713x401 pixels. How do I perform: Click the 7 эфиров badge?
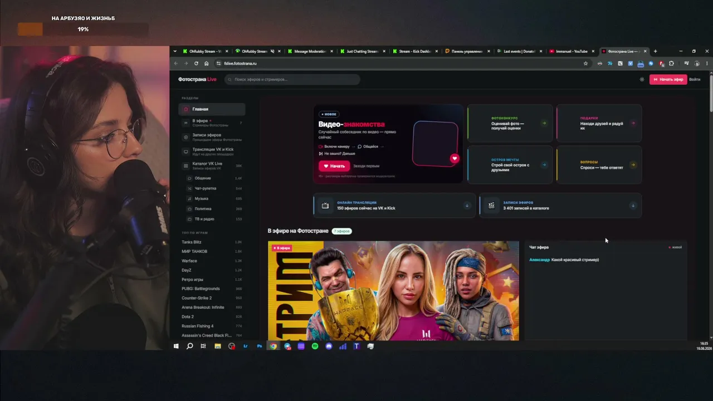[x=342, y=231]
